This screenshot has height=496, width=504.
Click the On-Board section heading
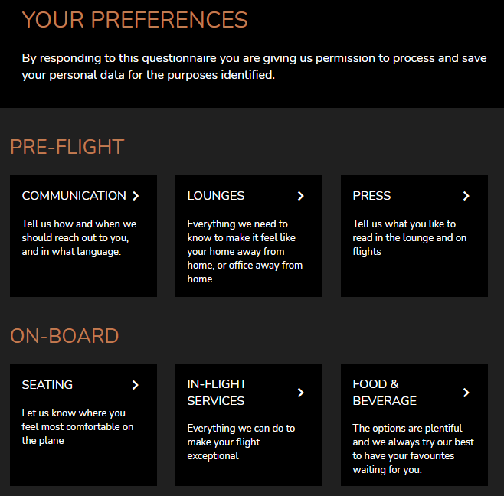pos(64,336)
